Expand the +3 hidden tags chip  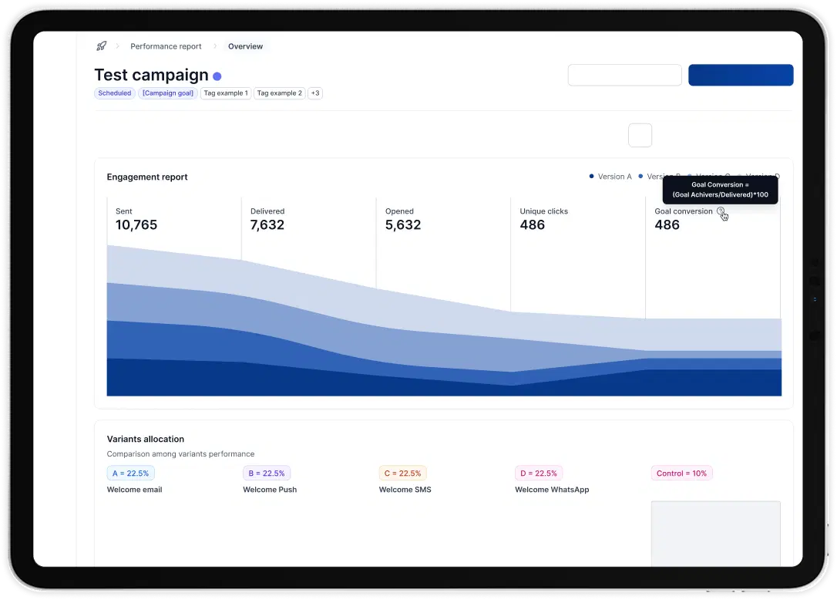[315, 93]
